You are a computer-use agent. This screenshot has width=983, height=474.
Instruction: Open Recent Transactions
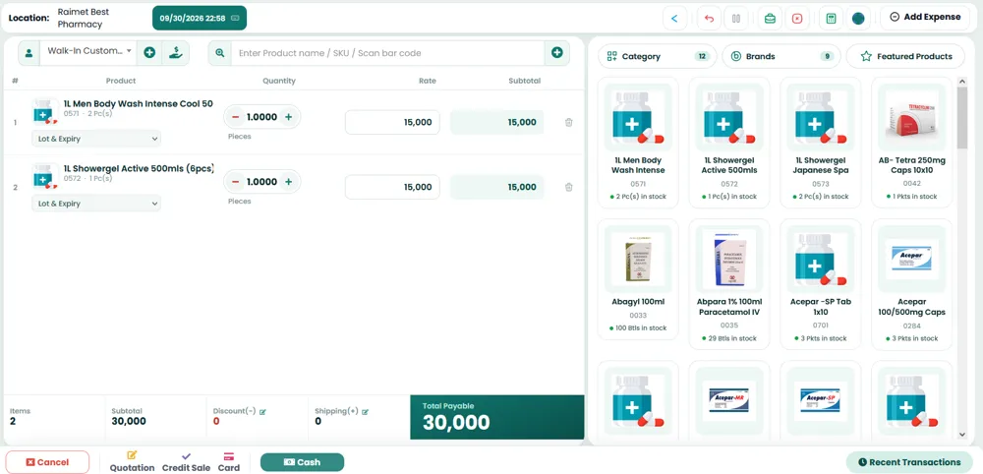pos(909,462)
